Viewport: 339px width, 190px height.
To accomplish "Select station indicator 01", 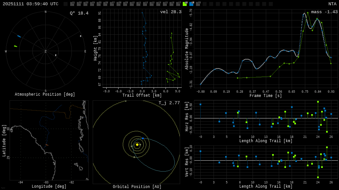I will coord(72,4).
